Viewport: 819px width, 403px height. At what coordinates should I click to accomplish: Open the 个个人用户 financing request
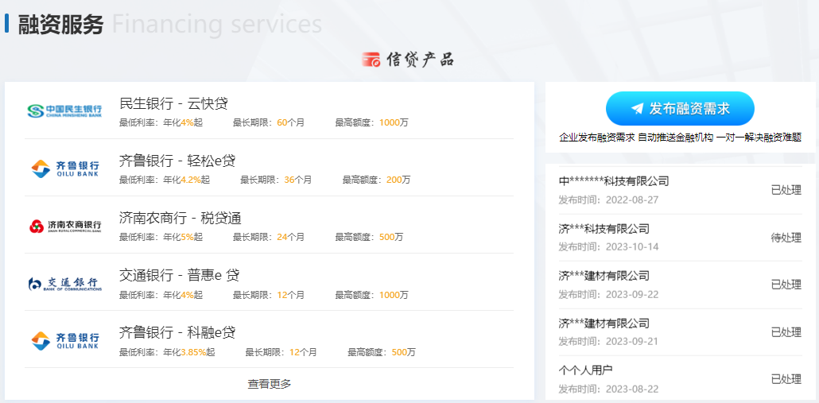coord(586,370)
